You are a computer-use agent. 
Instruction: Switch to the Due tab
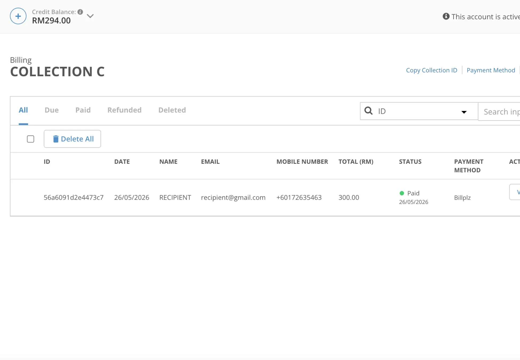point(51,110)
